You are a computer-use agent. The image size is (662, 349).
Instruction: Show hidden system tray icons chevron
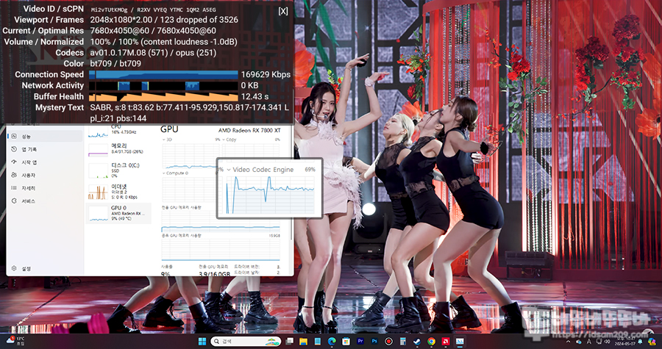coord(568,342)
